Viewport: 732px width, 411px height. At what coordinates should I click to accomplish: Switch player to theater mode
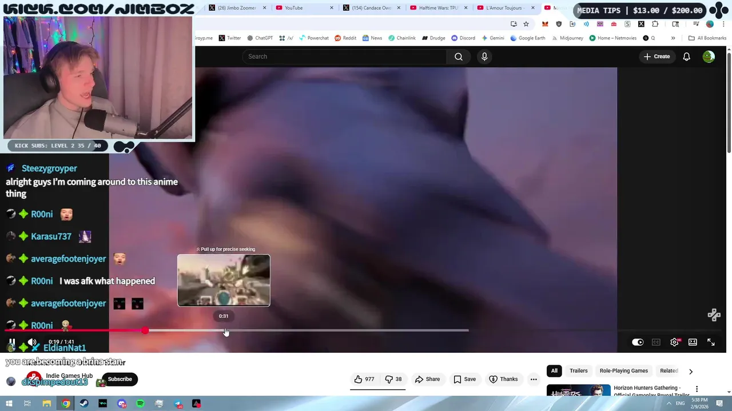pos(693,342)
